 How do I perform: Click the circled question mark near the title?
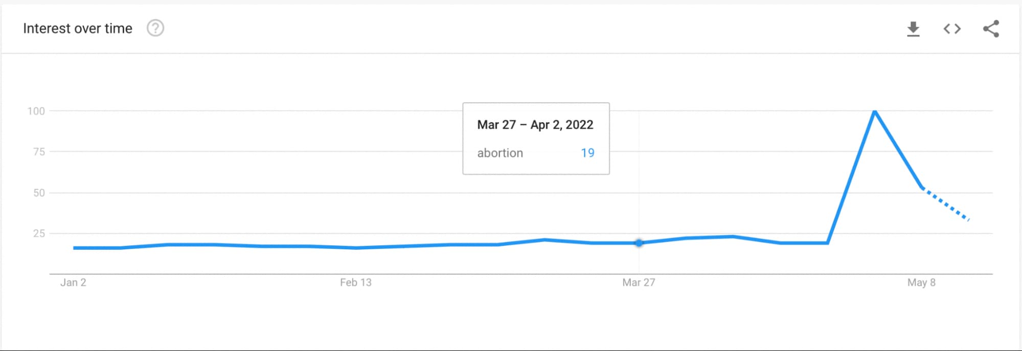pos(155,28)
